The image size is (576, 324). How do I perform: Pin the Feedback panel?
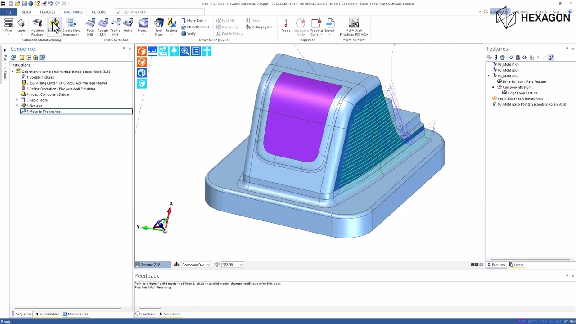click(x=567, y=275)
